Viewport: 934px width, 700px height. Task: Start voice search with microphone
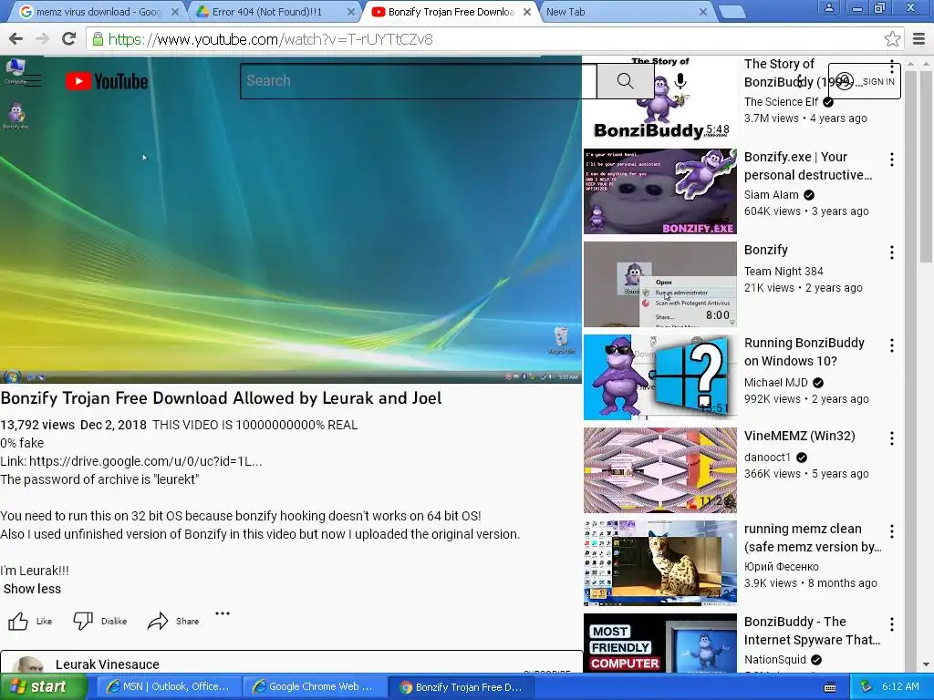click(680, 81)
